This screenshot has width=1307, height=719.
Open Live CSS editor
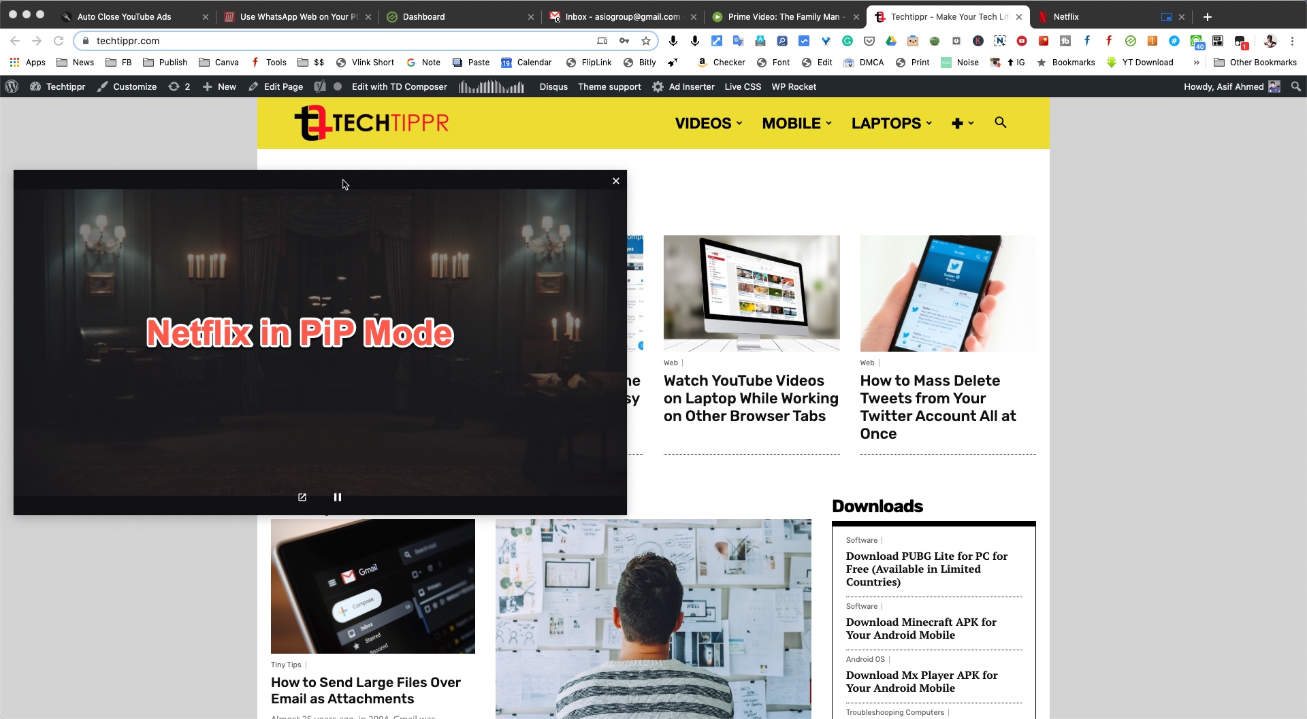(743, 86)
